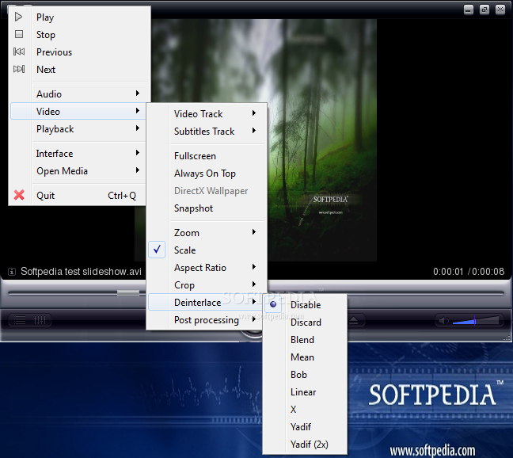Screen dimensions: 513x458
Task: Select Discard deinterlace mode
Action: point(305,323)
